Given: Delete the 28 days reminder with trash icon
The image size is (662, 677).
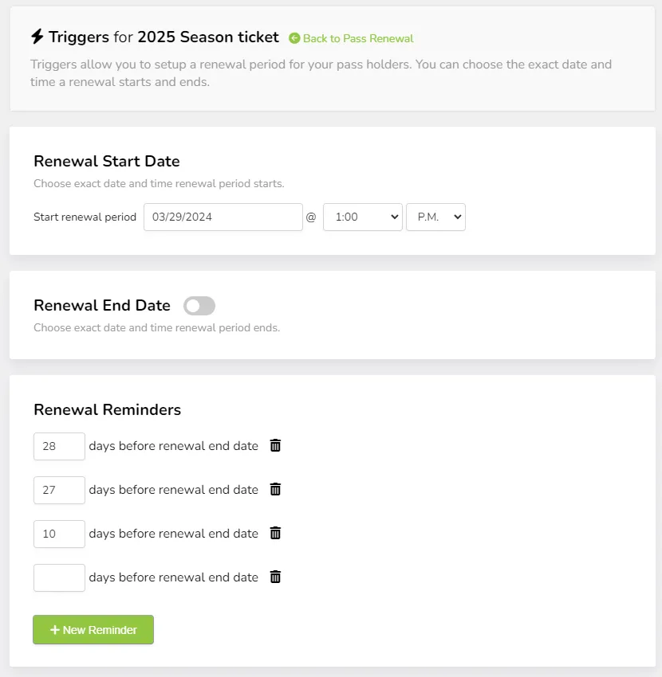Looking at the screenshot, I should coord(275,445).
